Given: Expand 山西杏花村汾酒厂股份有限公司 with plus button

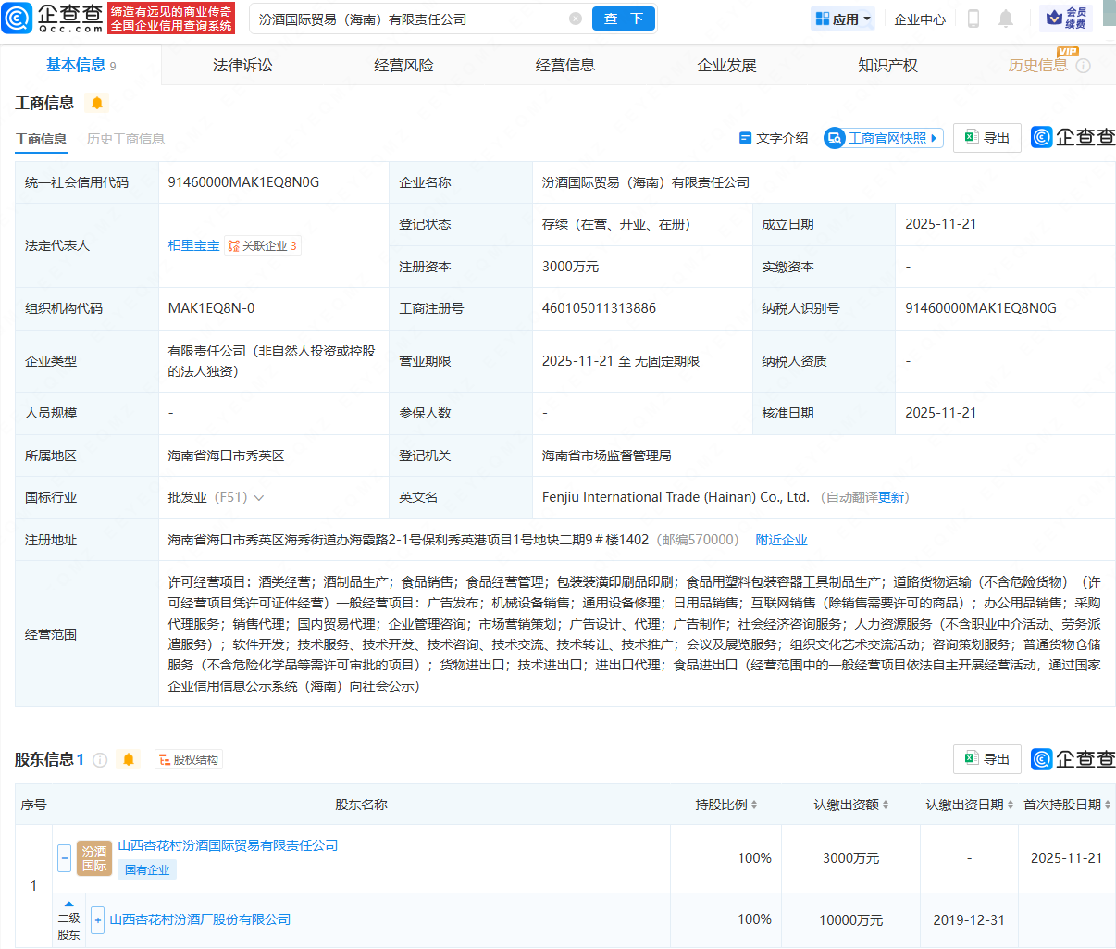Looking at the screenshot, I should 97,920.
